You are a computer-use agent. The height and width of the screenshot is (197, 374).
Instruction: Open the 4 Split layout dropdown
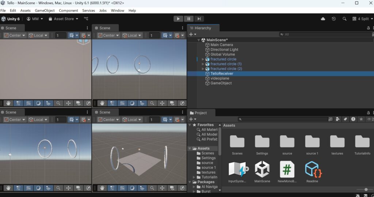point(362,19)
